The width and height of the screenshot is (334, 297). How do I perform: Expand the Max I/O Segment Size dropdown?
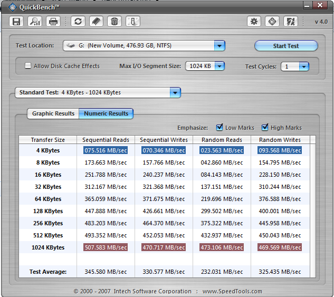(x=219, y=66)
